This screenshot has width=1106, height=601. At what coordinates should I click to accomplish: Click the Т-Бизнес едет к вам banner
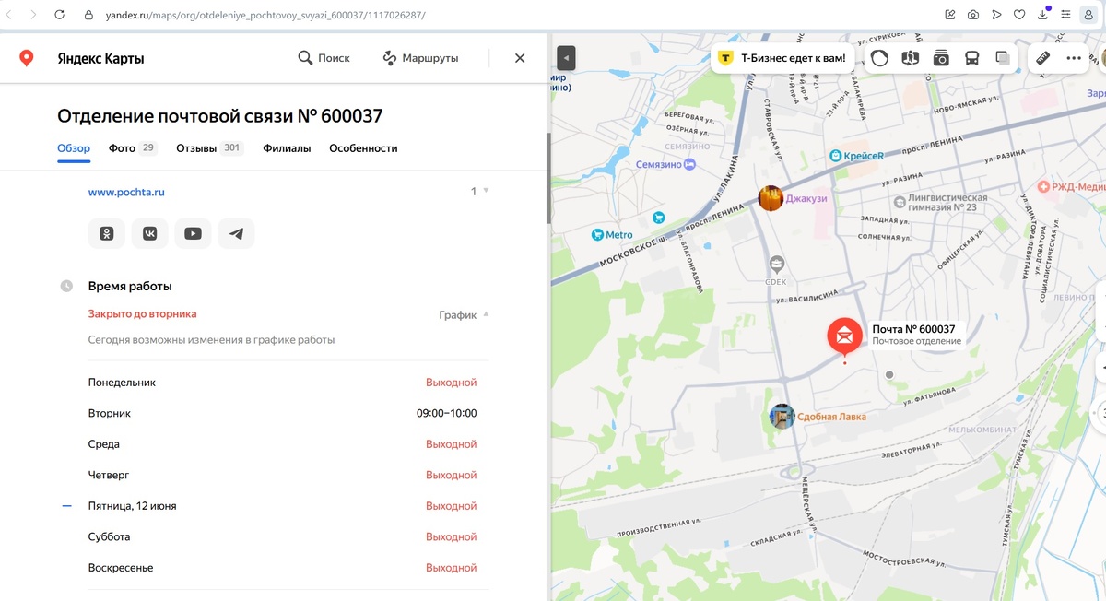click(x=782, y=58)
